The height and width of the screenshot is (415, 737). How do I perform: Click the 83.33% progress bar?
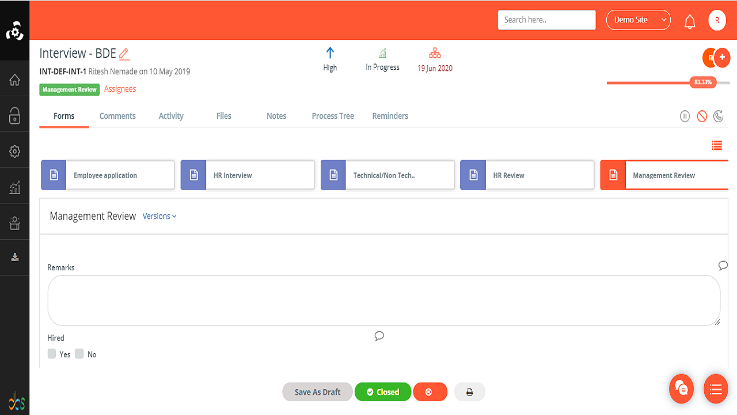(668, 82)
